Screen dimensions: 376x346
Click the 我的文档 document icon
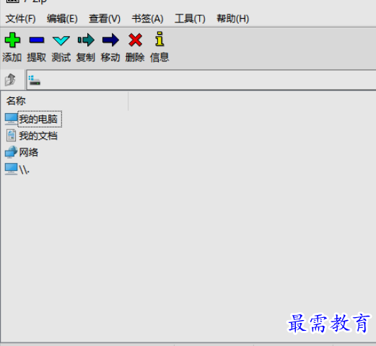coord(11,136)
